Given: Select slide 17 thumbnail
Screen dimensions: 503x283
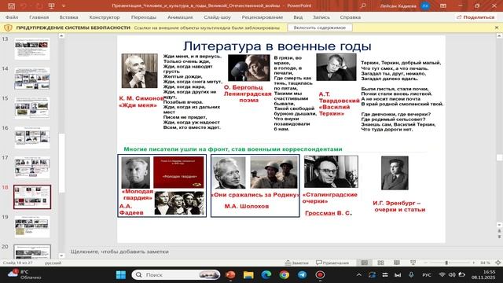Looking at the screenshot, I should [x=32, y=167].
